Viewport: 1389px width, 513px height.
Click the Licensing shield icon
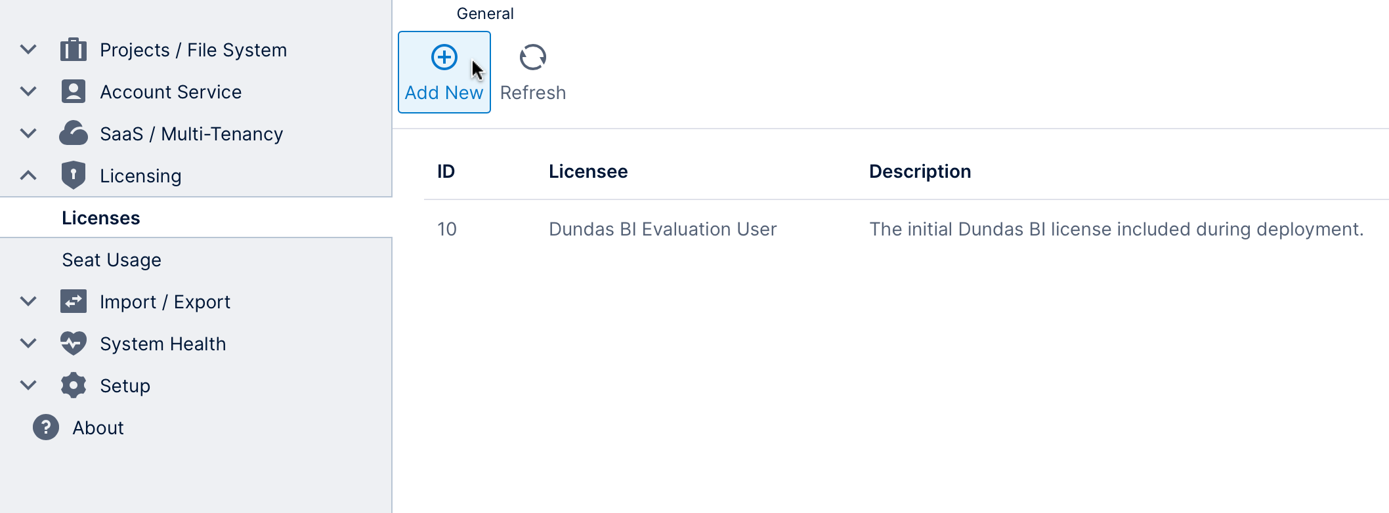coord(74,175)
